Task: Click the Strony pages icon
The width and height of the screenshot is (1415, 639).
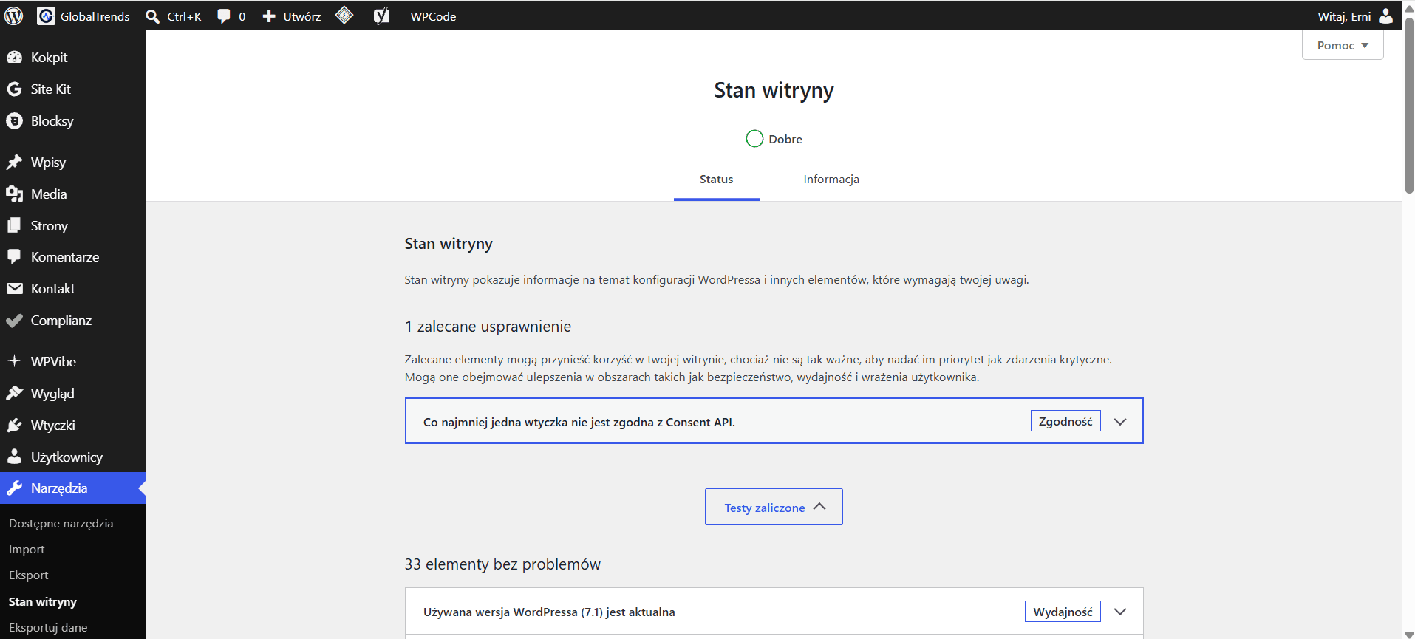Action: pyautogui.click(x=14, y=225)
